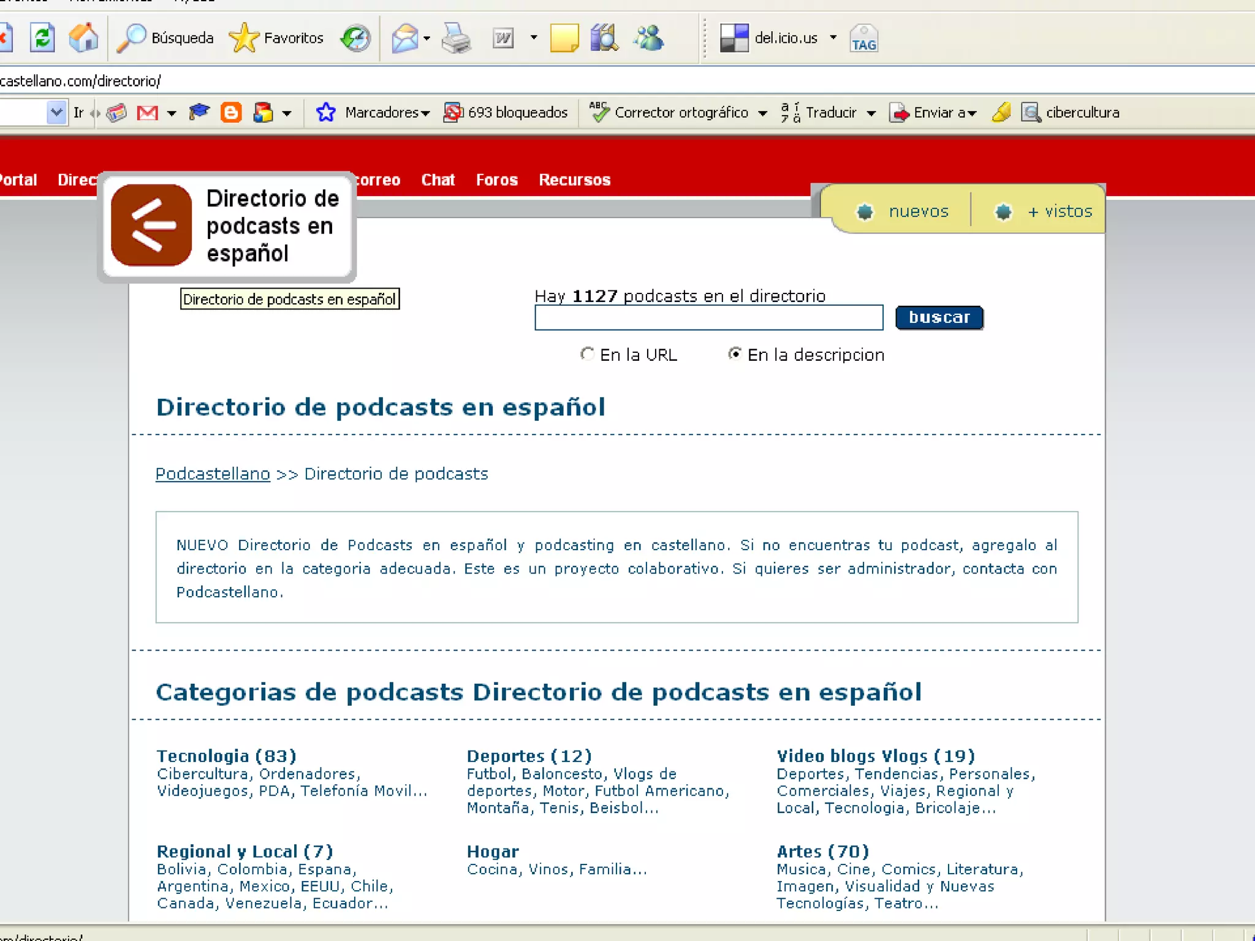Click the Messenger contacts icon

click(x=648, y=38)
